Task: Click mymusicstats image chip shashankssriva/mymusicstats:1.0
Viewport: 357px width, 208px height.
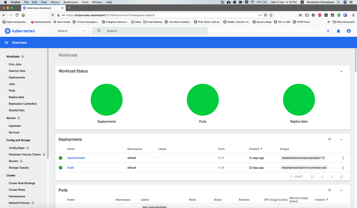Action: coord(303,158)
